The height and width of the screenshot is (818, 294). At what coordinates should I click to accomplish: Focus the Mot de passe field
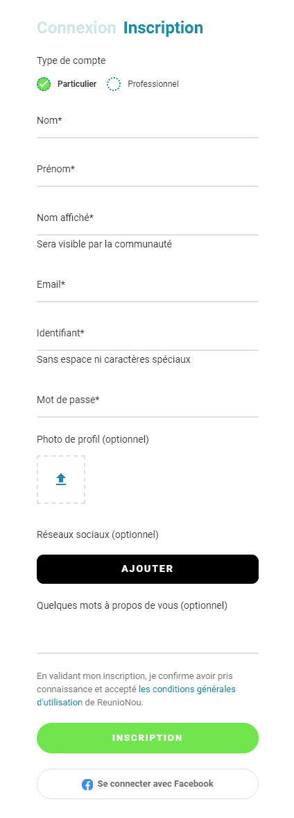[148, 404]
